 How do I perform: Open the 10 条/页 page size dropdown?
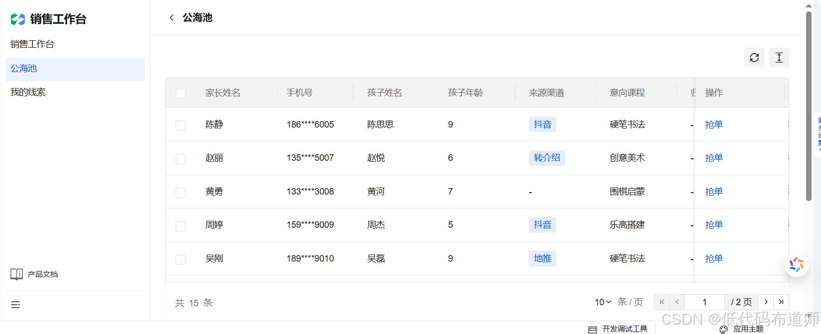tap(603, 302)
